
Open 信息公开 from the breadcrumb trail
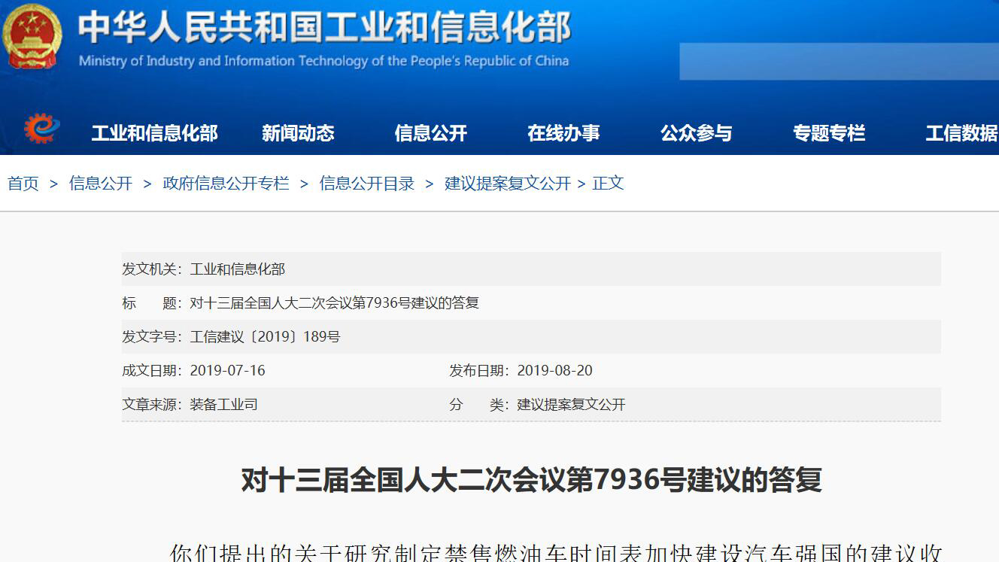(x=99, y=183)
